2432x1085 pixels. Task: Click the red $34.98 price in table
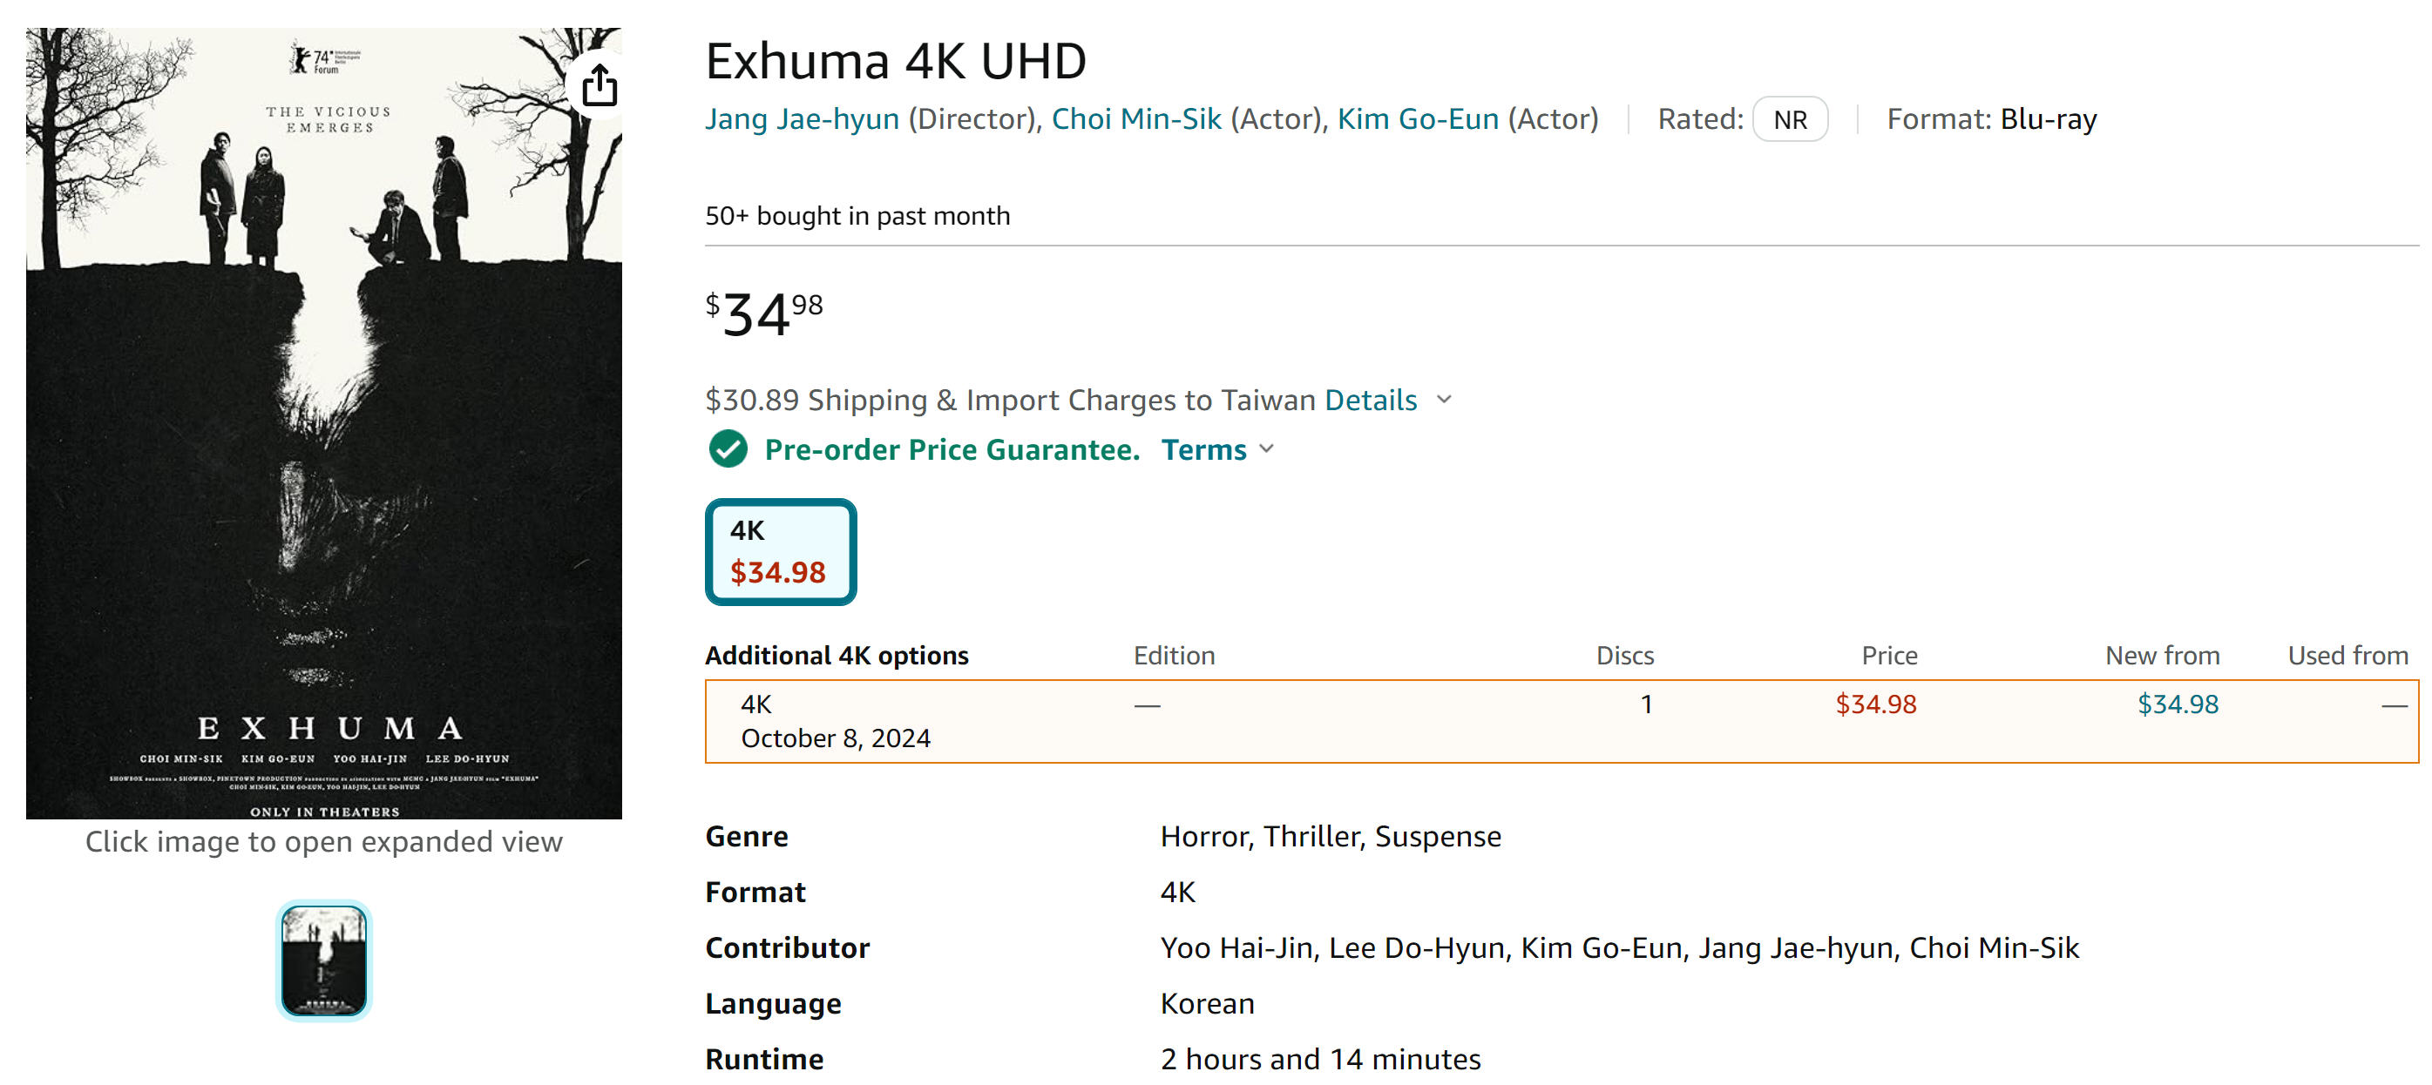pyautogui.click(x=1875, y=704)
